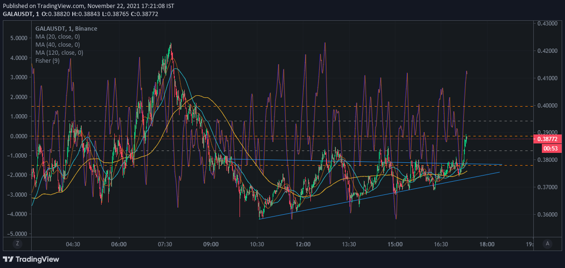
Task: Click the 0.40000 price axis label
Action: [548, 105]
